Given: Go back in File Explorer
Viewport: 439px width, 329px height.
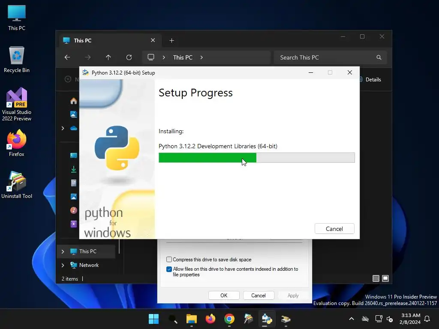Looking at the screenshot, I should (x=67, y=57).
